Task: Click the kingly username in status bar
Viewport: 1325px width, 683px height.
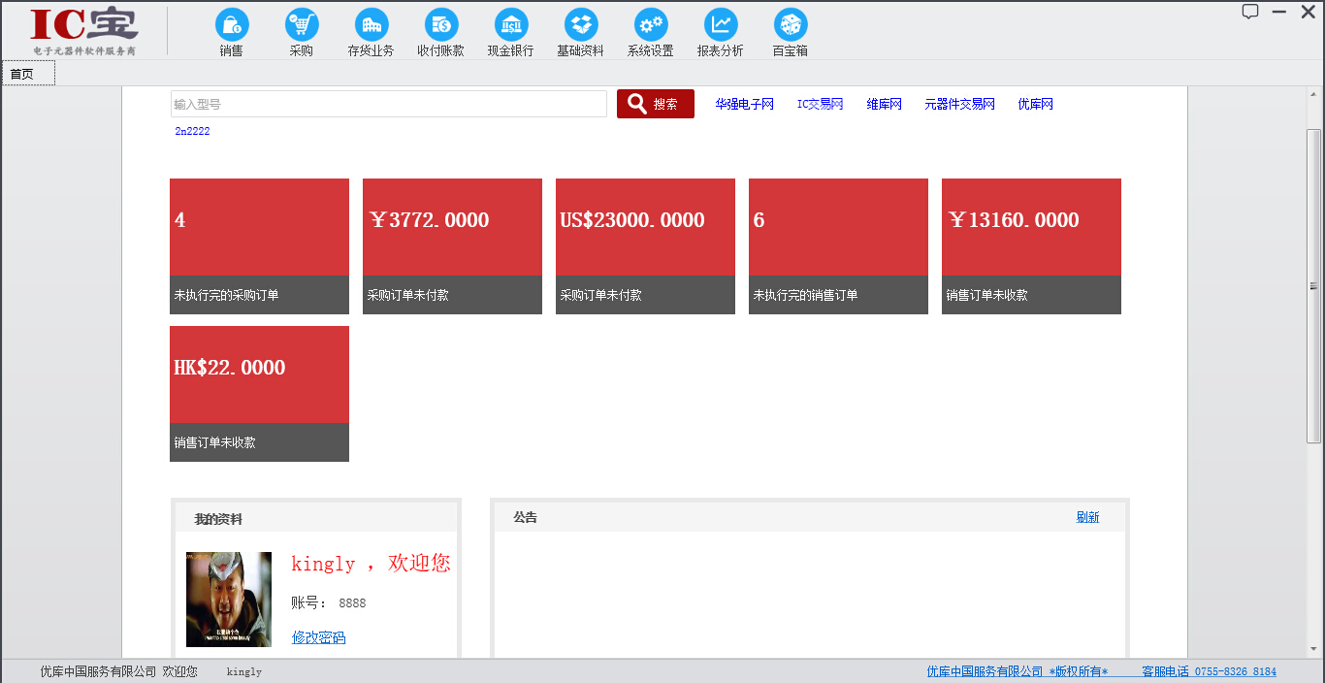Action: pyautogui.click(x=244, y=671)
